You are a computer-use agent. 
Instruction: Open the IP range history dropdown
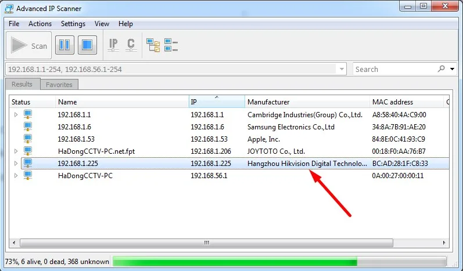342,69
